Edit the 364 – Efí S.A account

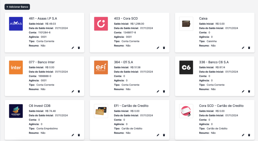158,91
